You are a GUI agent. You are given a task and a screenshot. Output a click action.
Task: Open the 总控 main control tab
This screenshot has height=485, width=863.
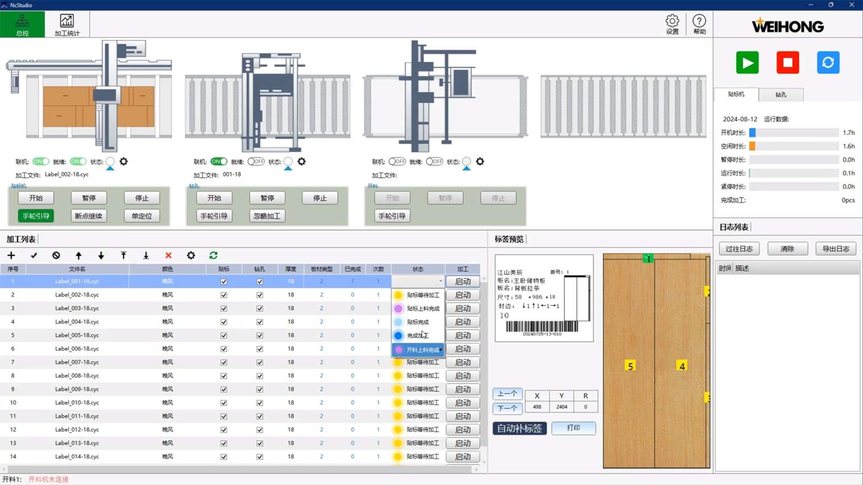coord(22,25)
